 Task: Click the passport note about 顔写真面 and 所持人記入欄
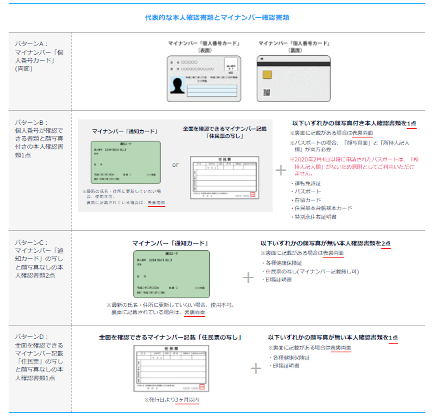[349, 146]
